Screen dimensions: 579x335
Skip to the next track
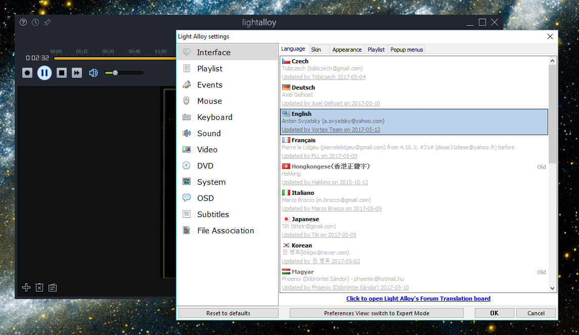click(77, 73)
